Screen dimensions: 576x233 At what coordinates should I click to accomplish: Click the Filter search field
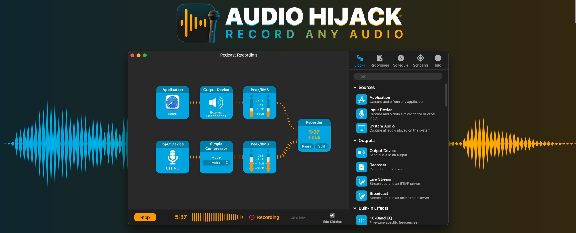click(398, 76)
